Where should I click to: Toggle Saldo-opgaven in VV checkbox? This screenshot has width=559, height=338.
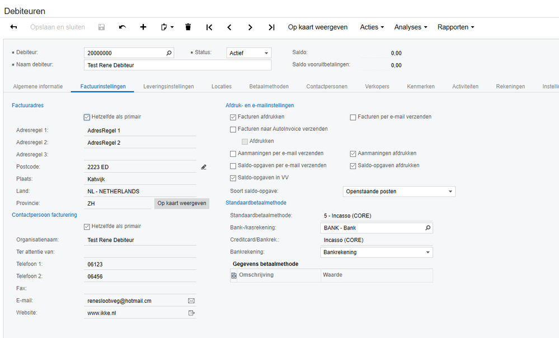click(233, 178)
